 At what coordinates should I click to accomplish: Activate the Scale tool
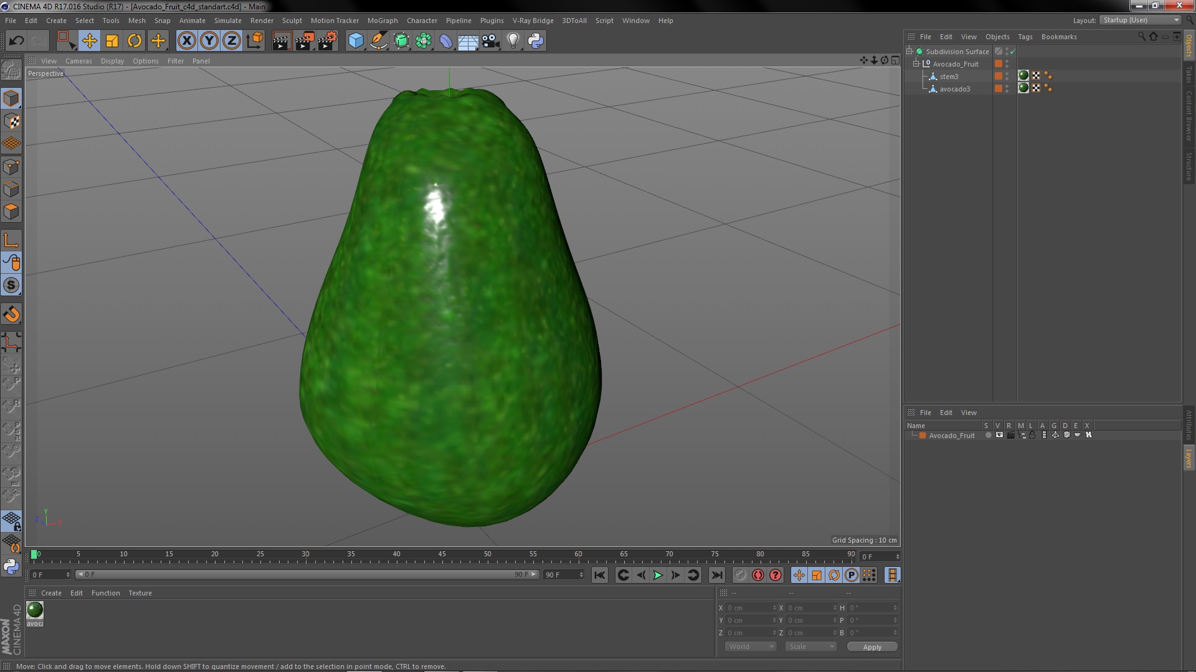(112, 41)
